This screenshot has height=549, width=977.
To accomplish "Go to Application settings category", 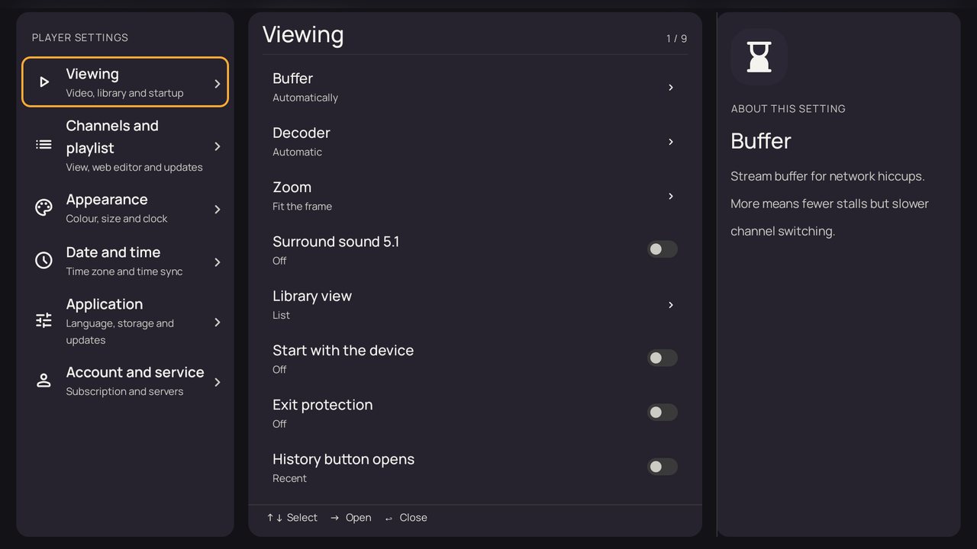I will point(125,322).
